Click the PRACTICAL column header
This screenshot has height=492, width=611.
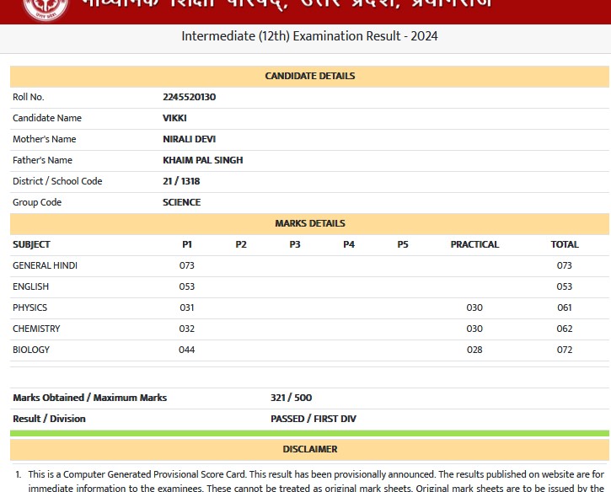[x=474, y=244]
